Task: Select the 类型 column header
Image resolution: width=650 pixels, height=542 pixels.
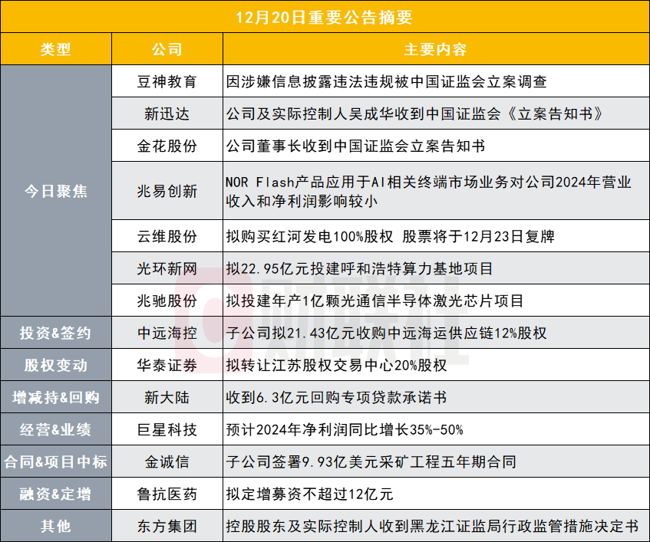Action: (56, 49)
